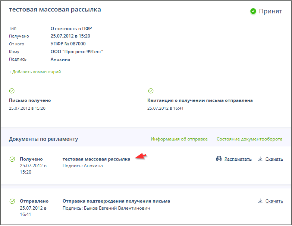This screenshot has width=292, height=226.
Task: Click download icon in the 'Получено' row
Action: pos(260,159)
